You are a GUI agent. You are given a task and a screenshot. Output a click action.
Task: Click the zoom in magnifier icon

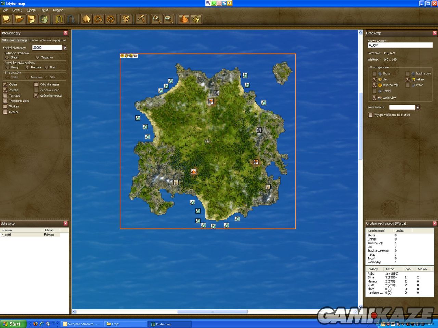pos(156,19)
